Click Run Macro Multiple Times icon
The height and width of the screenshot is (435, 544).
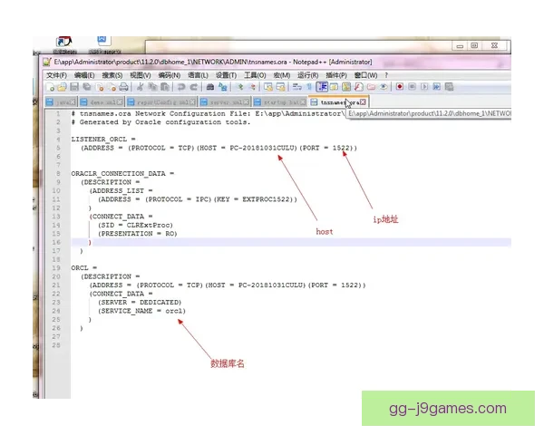tap(436, 87)
